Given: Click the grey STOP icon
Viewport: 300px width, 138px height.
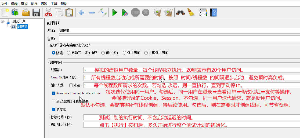Looking at the screenshot, I should (x=135, y=13).
